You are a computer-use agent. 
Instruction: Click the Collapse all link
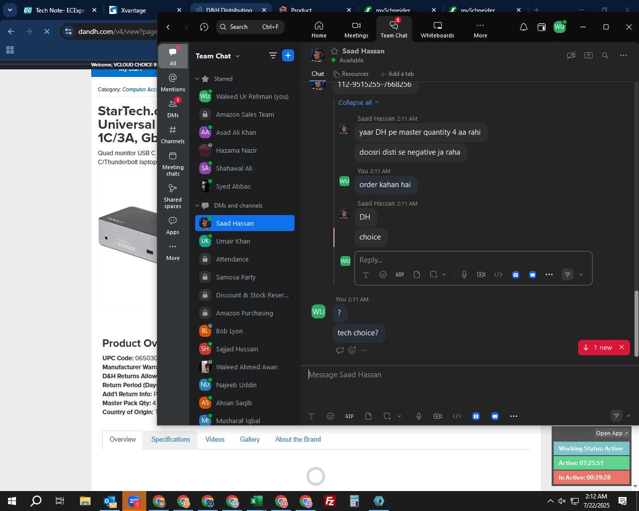pos(358,102)
